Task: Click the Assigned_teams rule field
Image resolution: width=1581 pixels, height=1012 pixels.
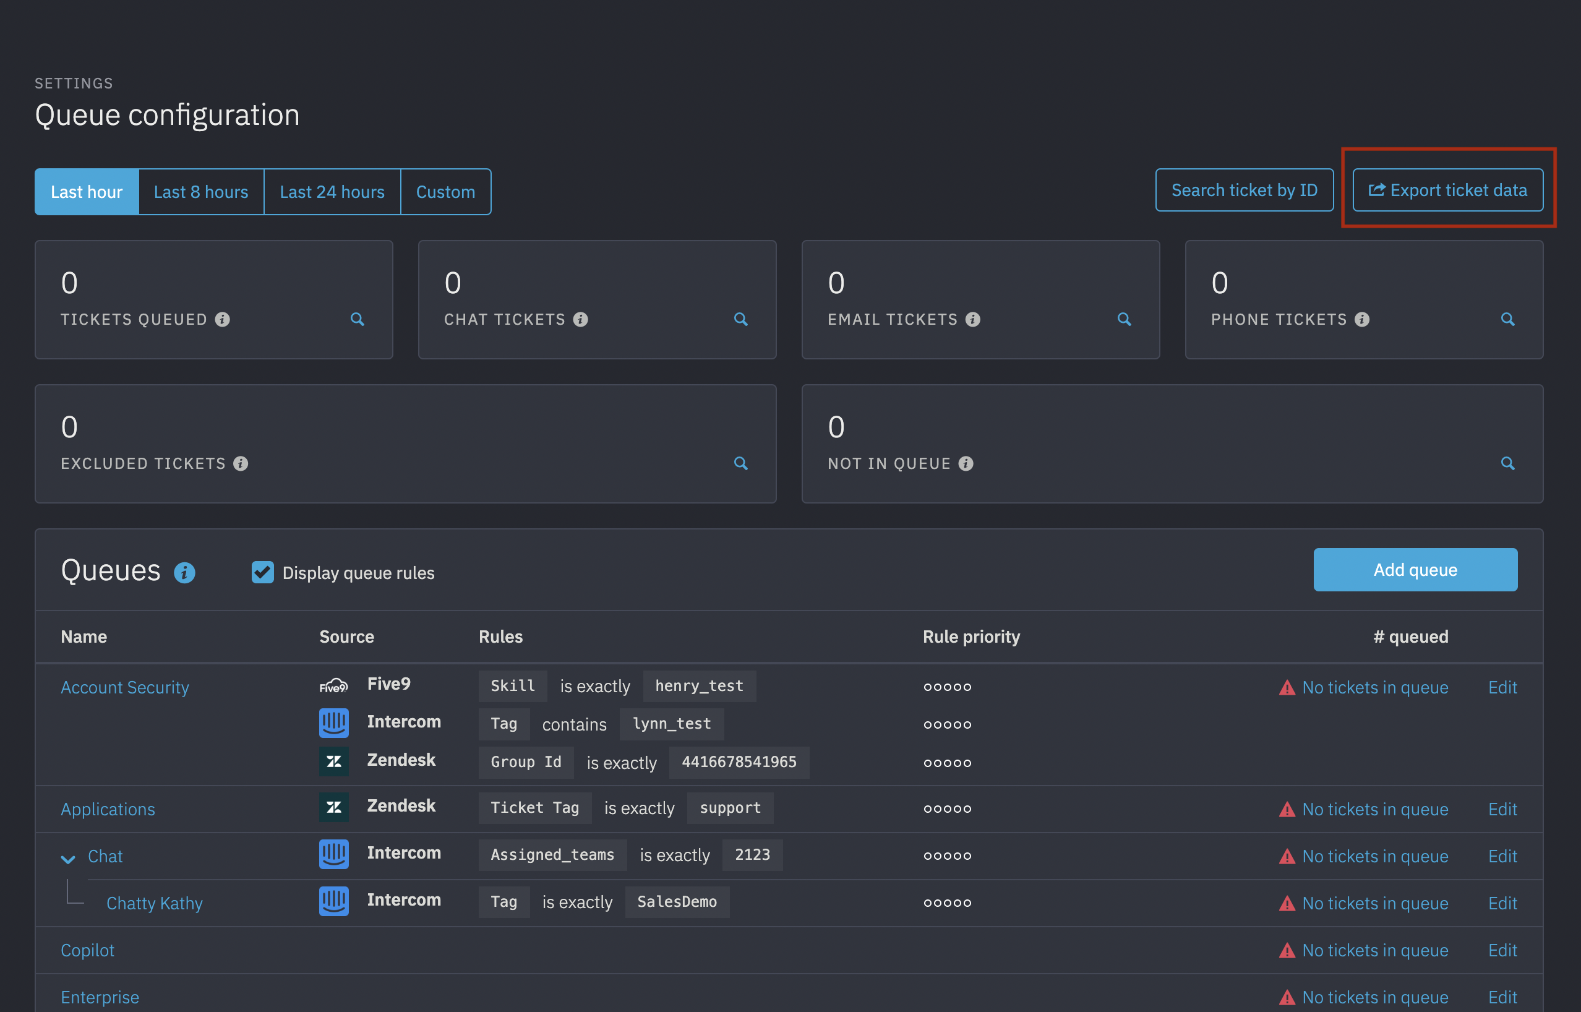Action: pos(552,854)
